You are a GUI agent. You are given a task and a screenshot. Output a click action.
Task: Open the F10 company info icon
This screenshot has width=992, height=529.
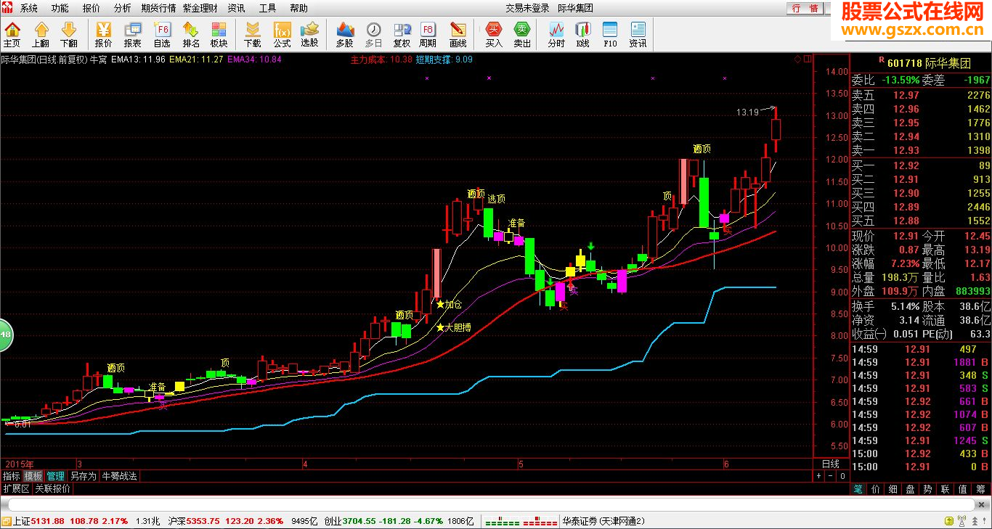610,34
